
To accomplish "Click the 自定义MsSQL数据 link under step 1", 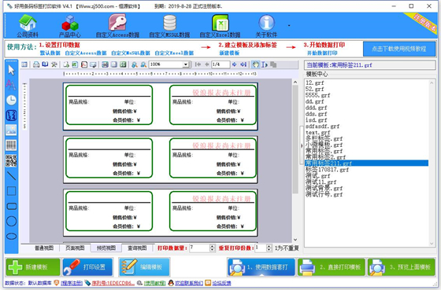I will 131,53.
